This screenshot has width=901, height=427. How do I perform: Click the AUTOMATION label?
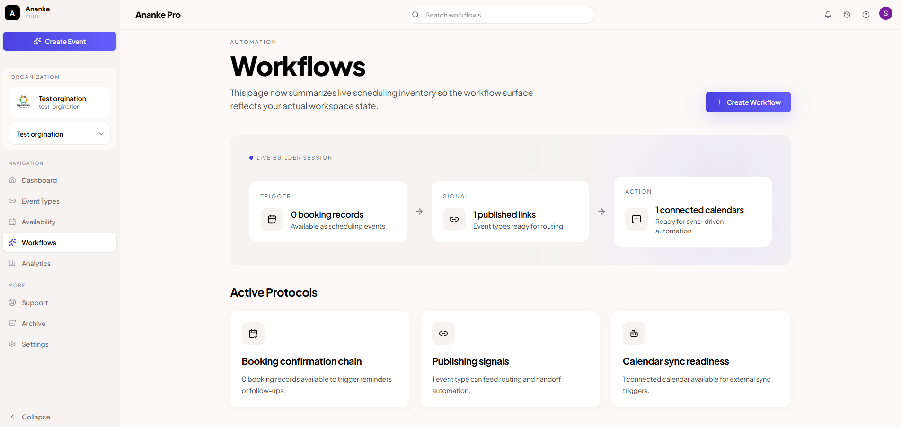(253, 42)
